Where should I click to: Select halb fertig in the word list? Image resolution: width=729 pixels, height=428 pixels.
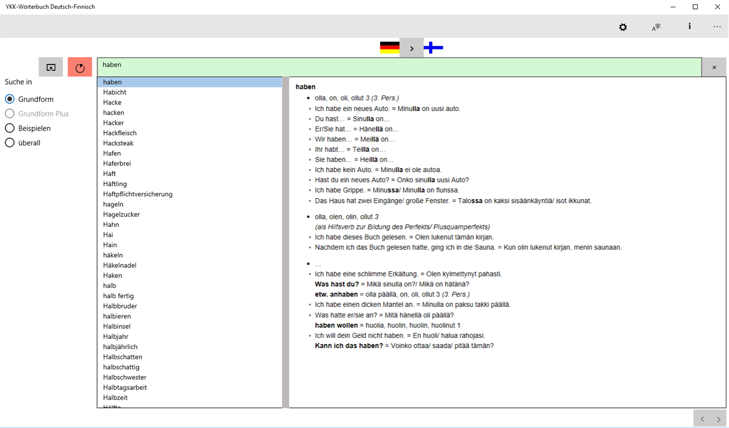pyautogui.click(x=190, y=296)
